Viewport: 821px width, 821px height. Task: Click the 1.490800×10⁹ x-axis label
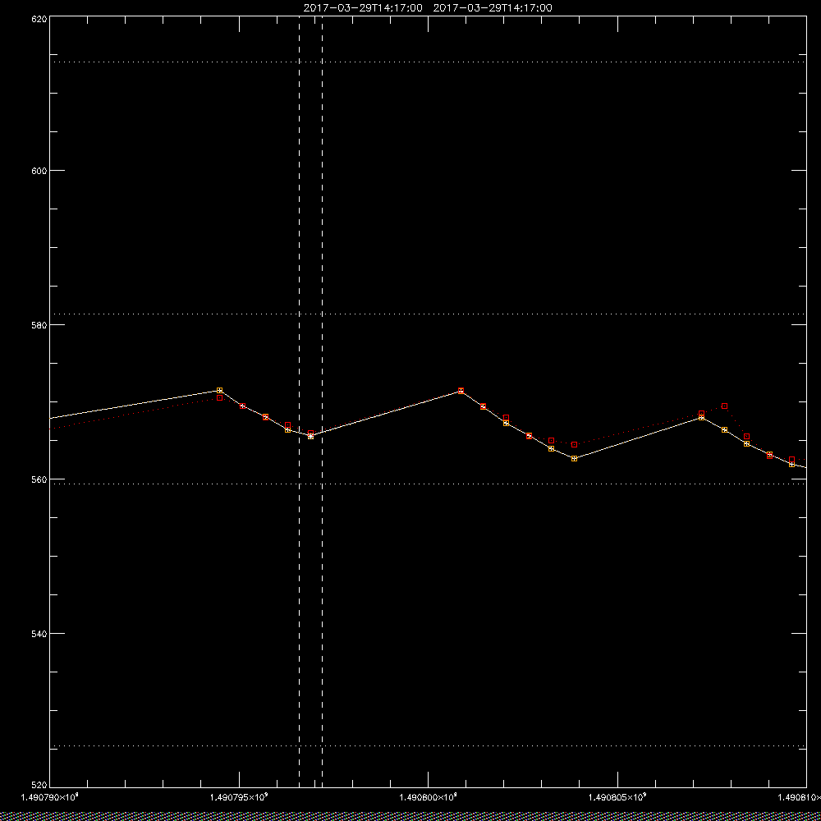tap(429, 797)
